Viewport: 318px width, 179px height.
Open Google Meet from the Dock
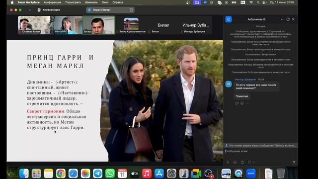[196, 174]
